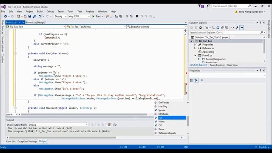Click the Undo arrow icon
The image size is (272, 153).
tap(40, 16)
